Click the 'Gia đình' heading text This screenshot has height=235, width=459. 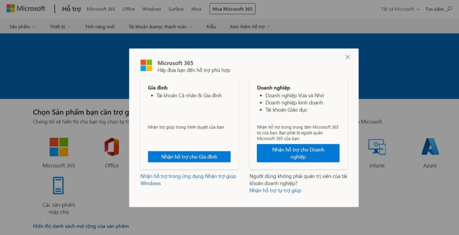point(158,87)
